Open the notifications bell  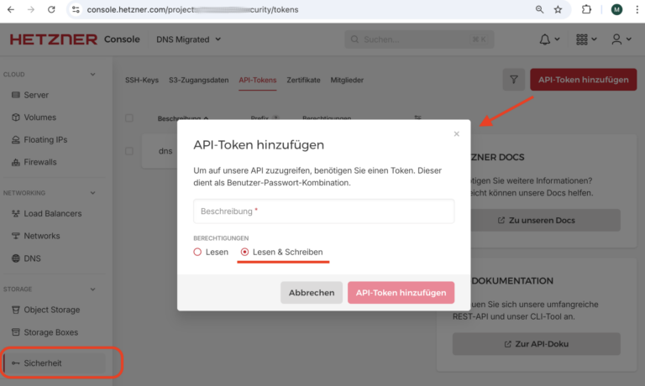[x=549, y=39]
